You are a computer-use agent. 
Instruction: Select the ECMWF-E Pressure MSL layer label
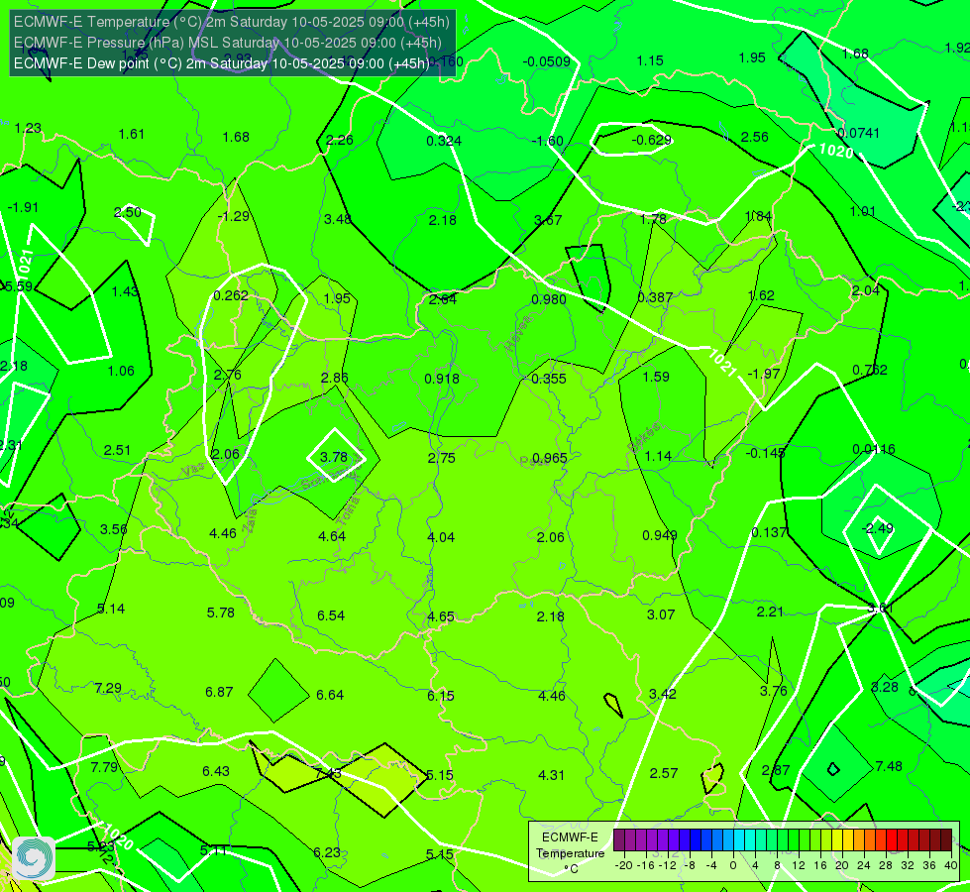tap(228, 43)
